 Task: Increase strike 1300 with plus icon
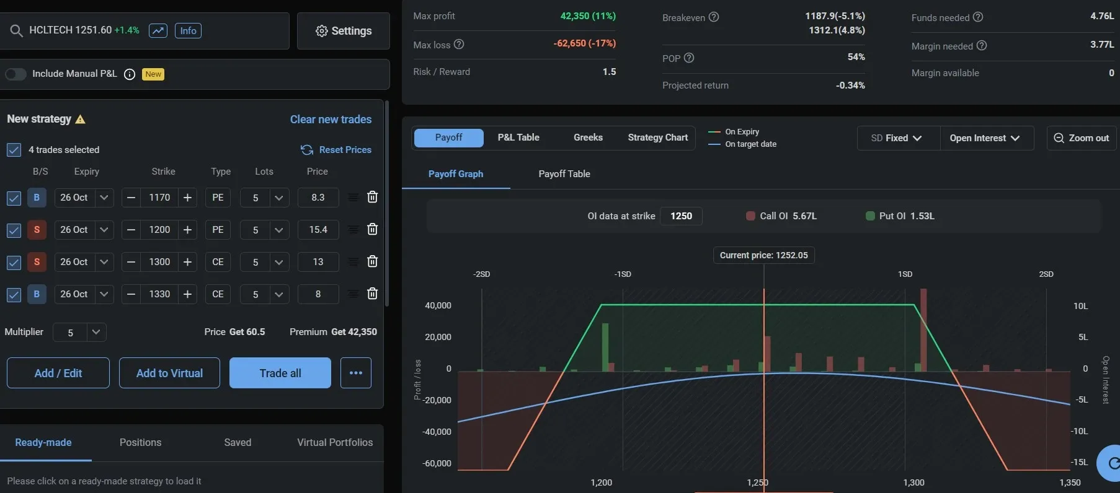click(x=187, y=262)
